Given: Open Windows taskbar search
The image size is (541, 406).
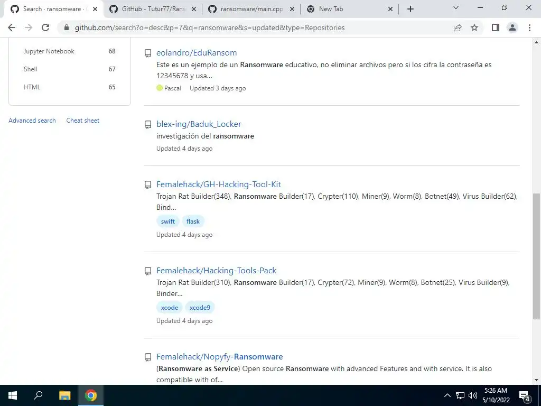Looking at the screenshot, I should (38, 395).
